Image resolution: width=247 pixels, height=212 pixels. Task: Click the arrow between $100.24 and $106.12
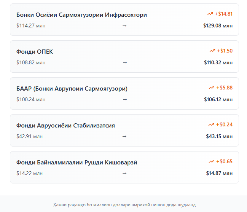click(x=124, y=99)
